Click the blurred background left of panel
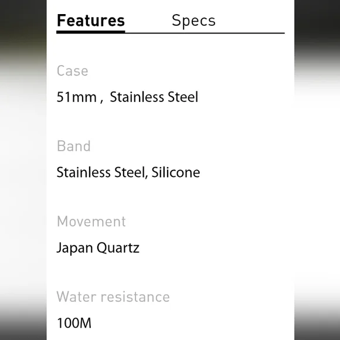Image resolution: width=340 pixels, height=340 pixels. pos(23,170)
